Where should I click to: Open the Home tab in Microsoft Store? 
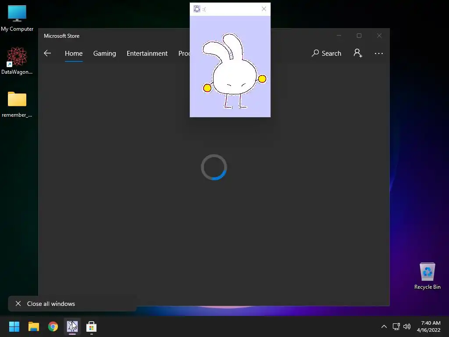coord(74,53)
